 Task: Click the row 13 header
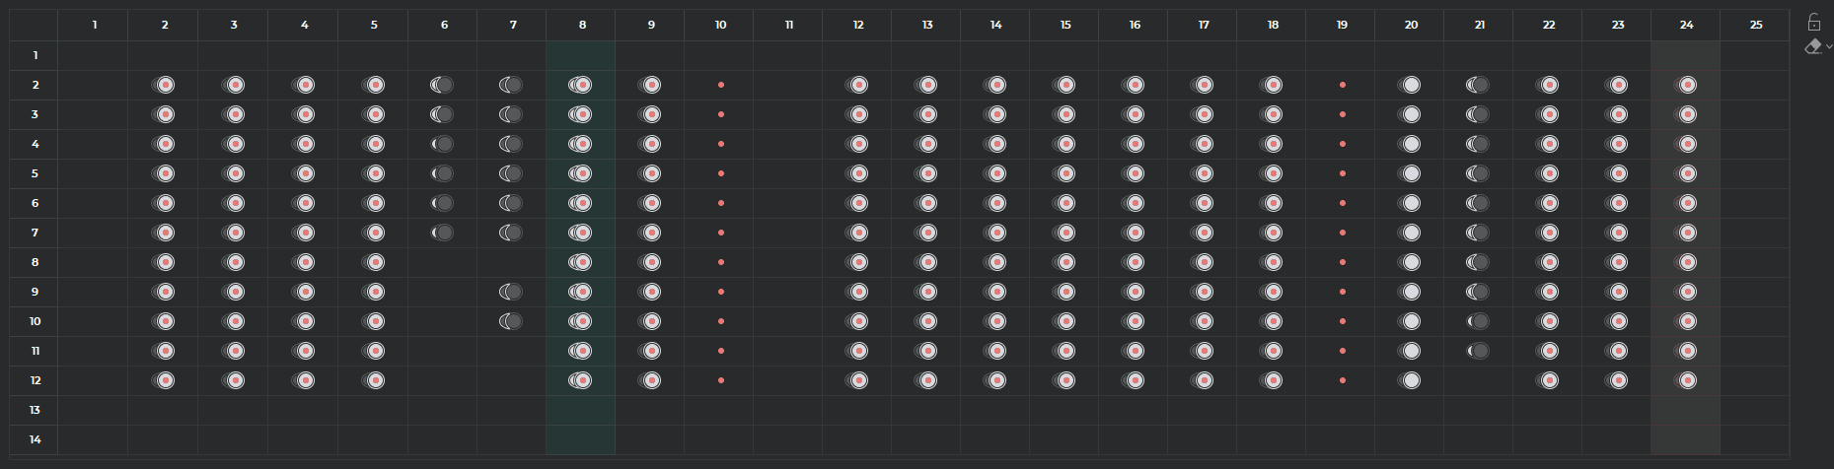[x=35, y=410]
